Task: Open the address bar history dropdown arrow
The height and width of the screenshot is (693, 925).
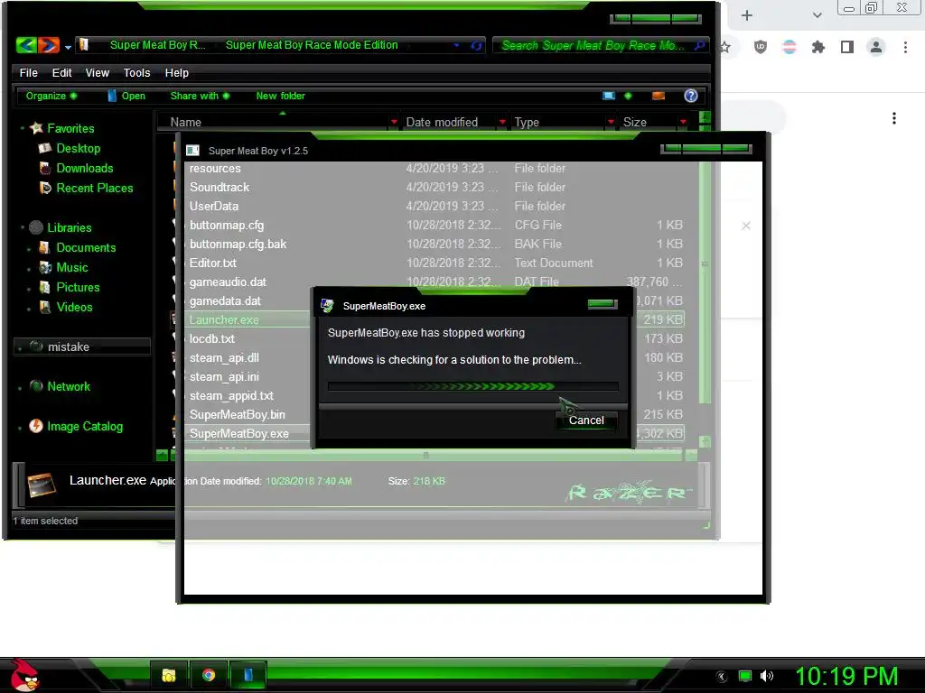Action: (456, 45)
